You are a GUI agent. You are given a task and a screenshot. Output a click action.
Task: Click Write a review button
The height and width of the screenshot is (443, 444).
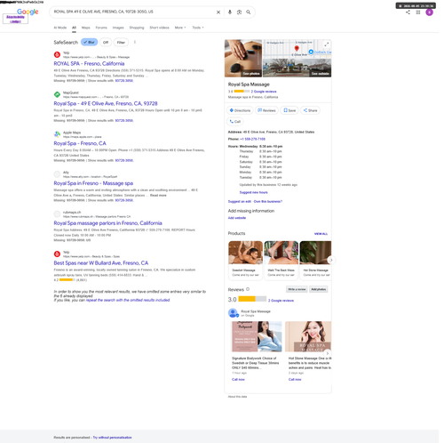(x=297, y=289)
